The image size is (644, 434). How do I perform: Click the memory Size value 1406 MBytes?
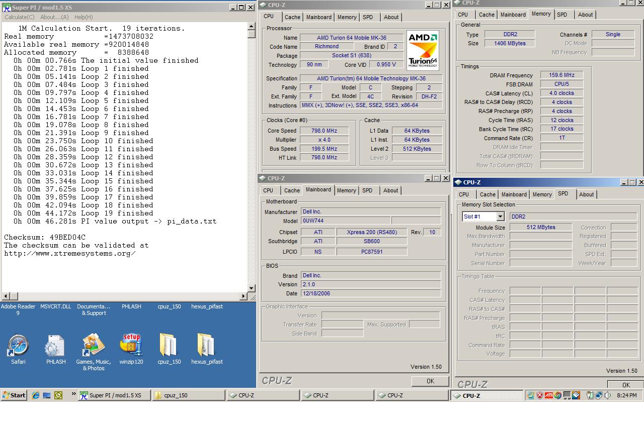click(x=509, y=43)
